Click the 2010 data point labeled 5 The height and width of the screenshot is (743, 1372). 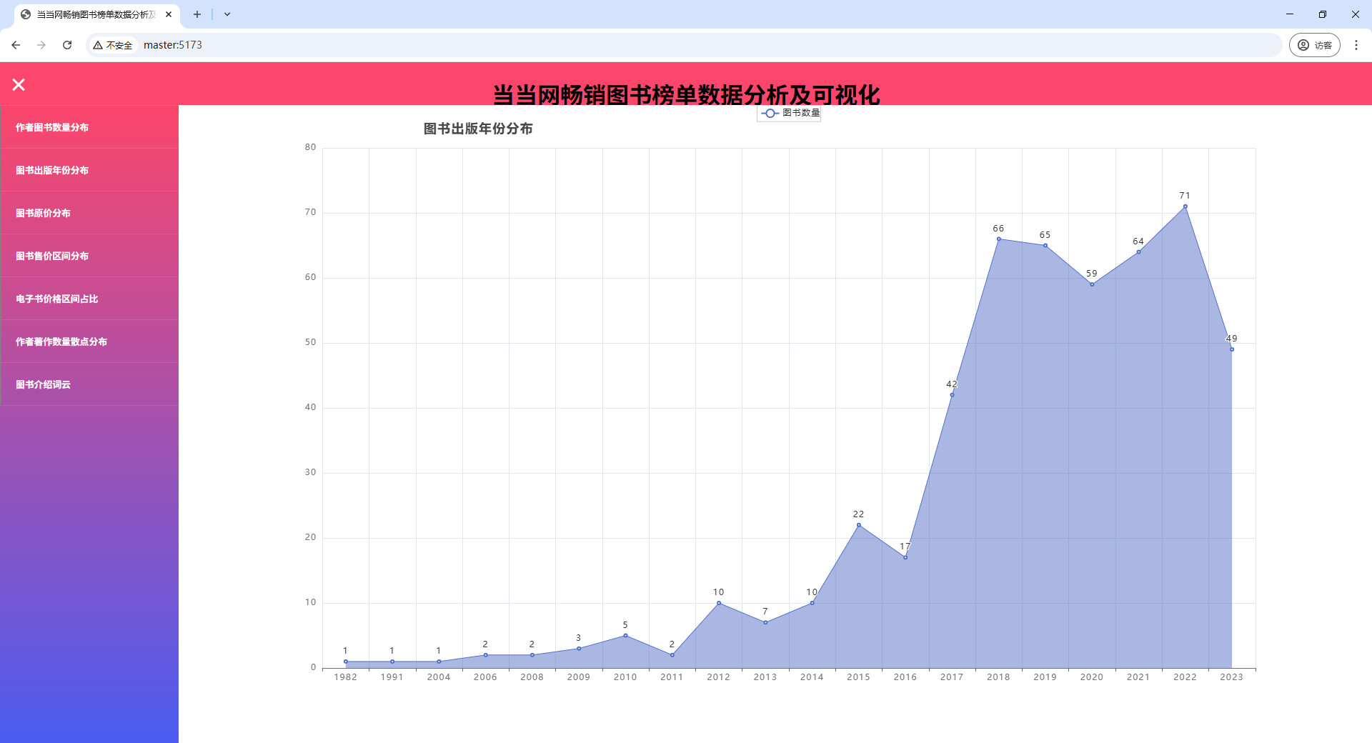625,635
